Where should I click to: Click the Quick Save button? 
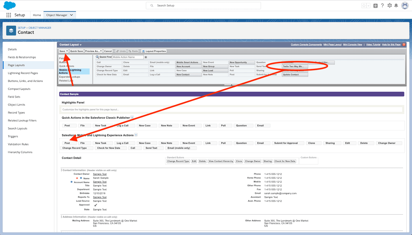coord(76,51)
